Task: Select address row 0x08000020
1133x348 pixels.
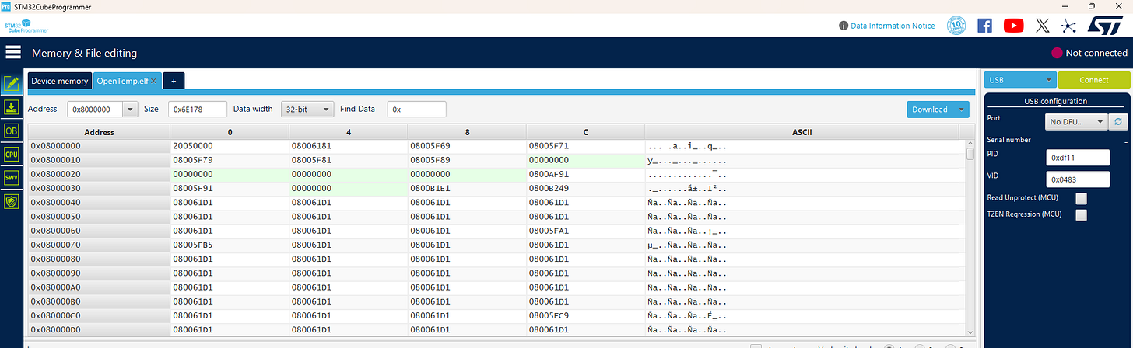Action: tap(99, 174)
